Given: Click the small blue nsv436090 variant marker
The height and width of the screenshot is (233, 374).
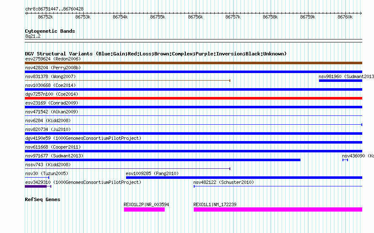Looking at the screenshot, I should [345, 160].
